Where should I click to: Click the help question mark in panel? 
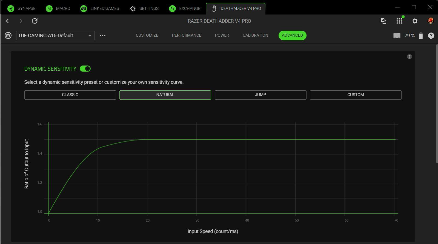point(409,57)
